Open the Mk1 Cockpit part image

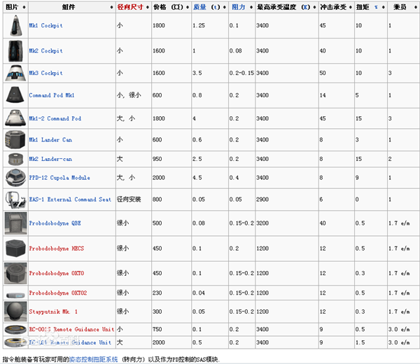coord(16,25)
